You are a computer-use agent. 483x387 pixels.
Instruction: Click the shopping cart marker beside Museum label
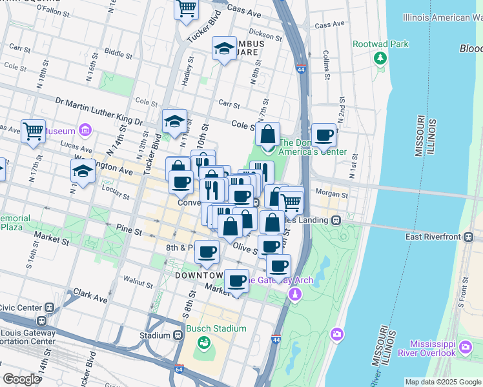(x=34, y=134)
